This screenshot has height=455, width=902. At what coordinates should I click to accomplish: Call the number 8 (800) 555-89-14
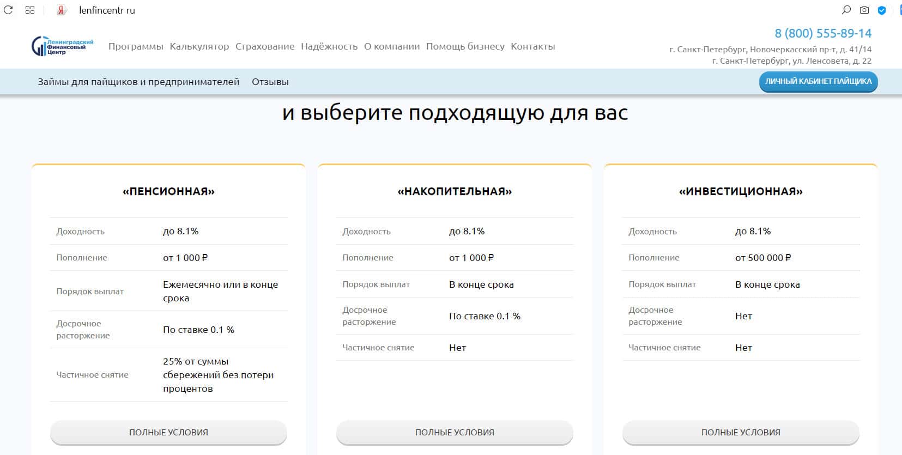tap(823, 33)
